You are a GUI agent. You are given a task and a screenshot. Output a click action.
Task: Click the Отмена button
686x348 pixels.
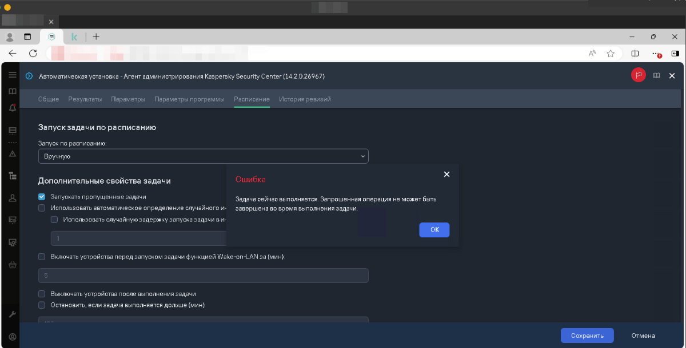tap(643, 335)
